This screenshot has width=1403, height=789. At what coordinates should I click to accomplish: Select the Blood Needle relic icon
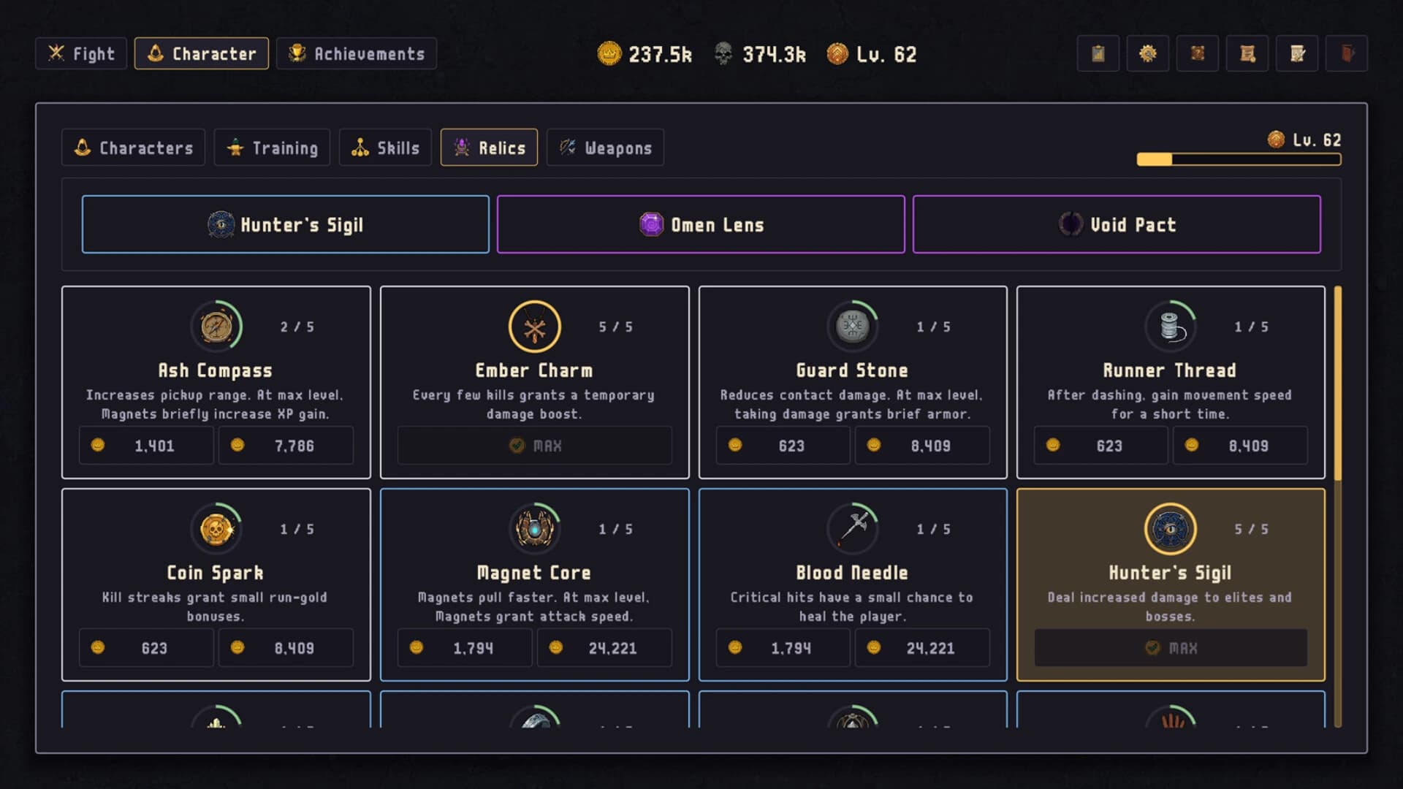point(853,529)
